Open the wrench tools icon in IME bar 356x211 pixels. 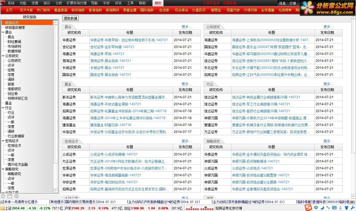[x=352, y=208]
